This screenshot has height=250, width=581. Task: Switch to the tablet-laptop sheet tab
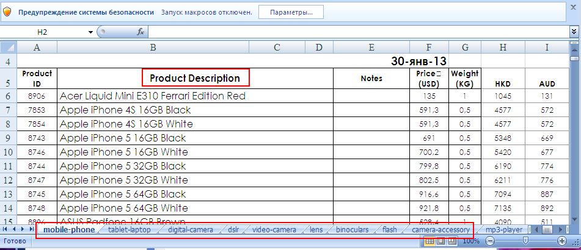click(x=130, y=230)
